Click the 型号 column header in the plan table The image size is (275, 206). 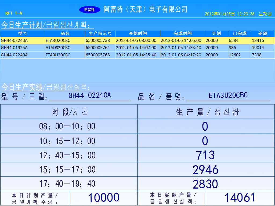point(23,34)
